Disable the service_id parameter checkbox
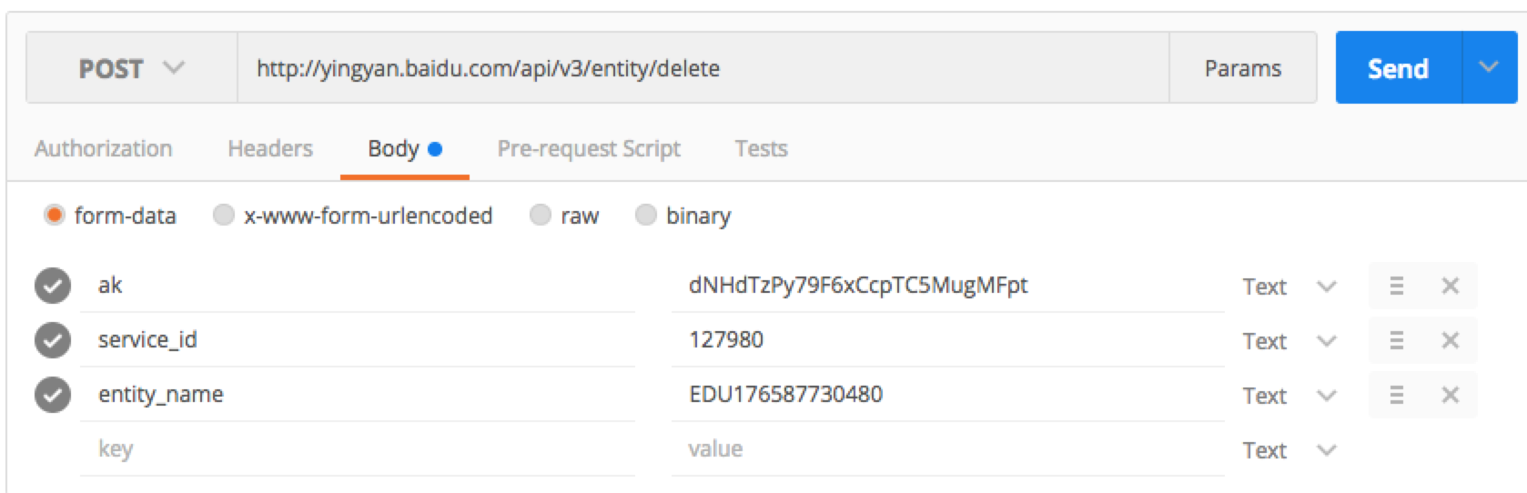This screenshot has height=493, width=1527. pyautogui.click(x=53, y=340)
